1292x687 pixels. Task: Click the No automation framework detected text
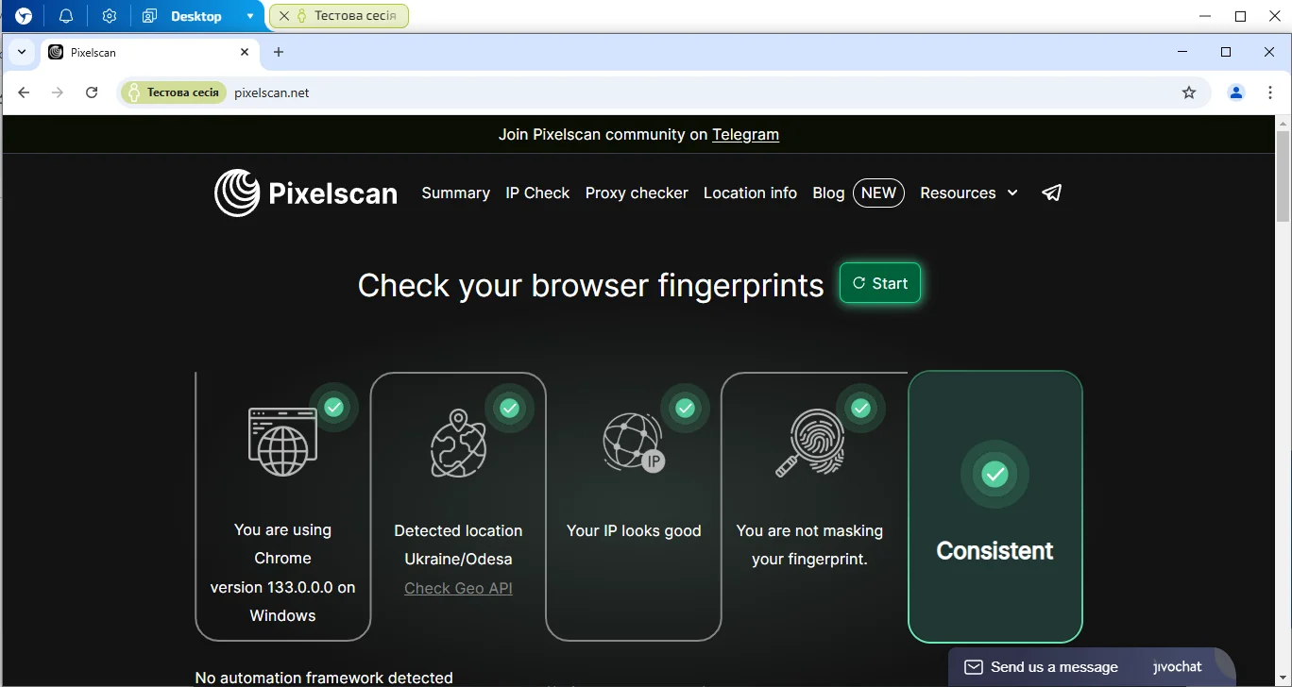pos(324,678)
